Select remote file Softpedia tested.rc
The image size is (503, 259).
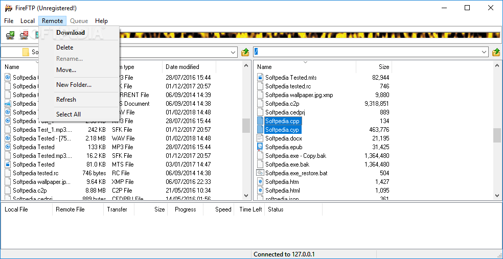coord(288,86)
